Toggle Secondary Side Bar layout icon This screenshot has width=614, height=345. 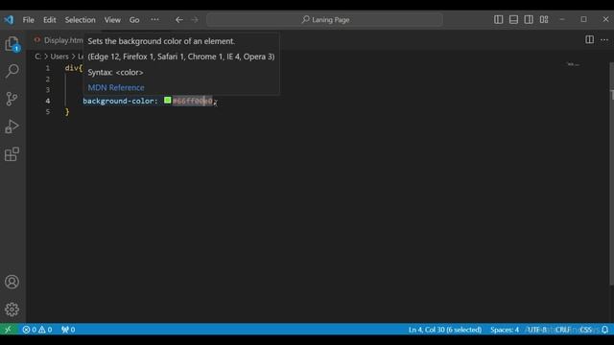[529, 19]
